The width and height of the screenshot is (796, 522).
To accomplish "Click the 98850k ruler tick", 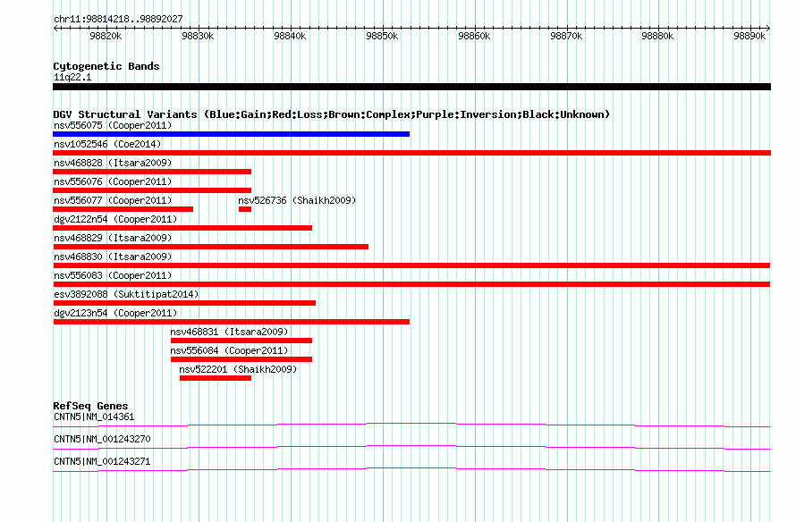I will tap(382, 36).
